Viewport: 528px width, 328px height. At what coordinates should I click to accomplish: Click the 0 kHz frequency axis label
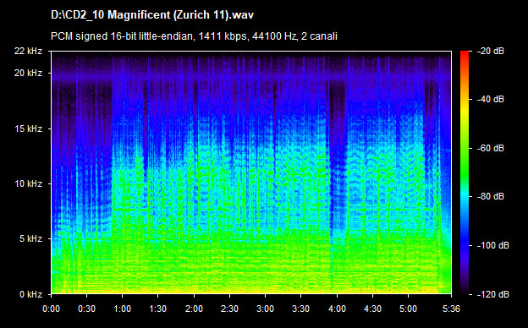[x=30, y=294]
